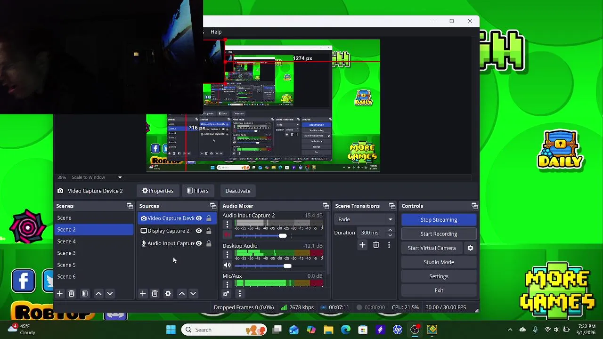Move selected scene down
Image resolution: width=603 pixels, height=339 pixels.
(x=110, y=293)
